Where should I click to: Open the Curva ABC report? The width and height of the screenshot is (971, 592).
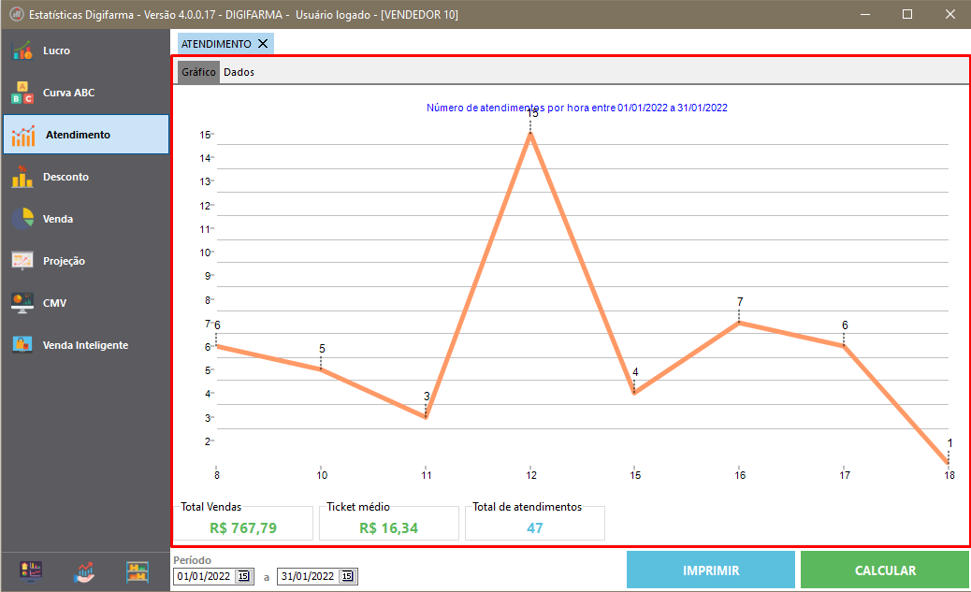67,93
